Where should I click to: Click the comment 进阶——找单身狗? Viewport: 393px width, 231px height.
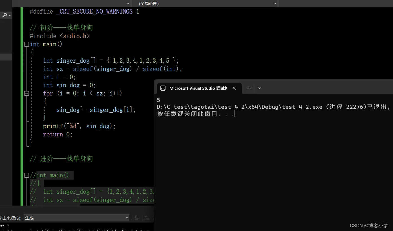tap(61, 159)
